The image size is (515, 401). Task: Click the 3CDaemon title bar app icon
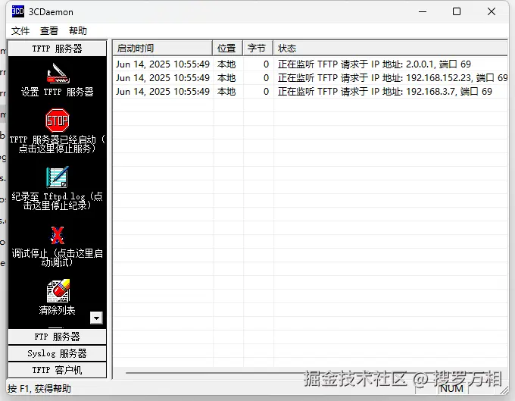coord(17,11)
